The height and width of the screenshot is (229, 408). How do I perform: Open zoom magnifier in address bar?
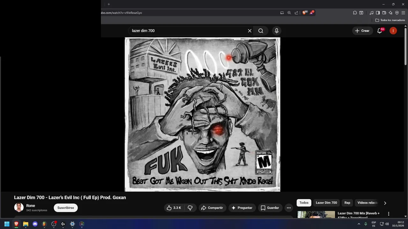click(289, 13)
